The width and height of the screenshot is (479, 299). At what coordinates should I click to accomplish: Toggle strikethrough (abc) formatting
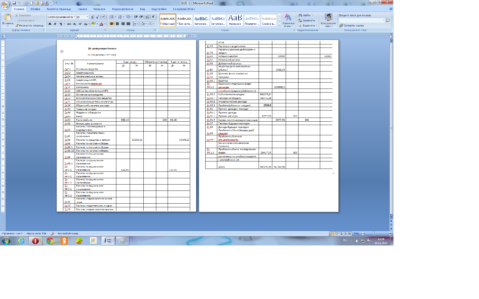pyautogui.click(x=69, y=24)
